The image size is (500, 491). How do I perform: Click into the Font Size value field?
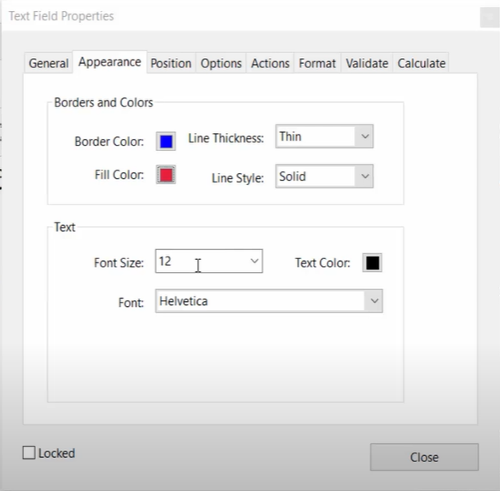201,261
